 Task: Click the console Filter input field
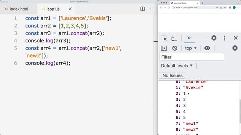click(192, 57)
